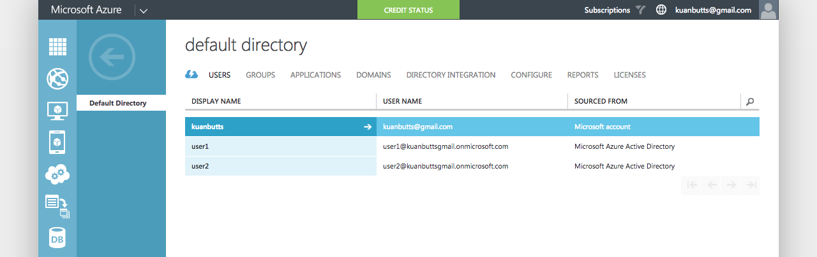Screen dimensions: 817x257
Task: Open the Subscriptions menu
Action: coord(607,10)
